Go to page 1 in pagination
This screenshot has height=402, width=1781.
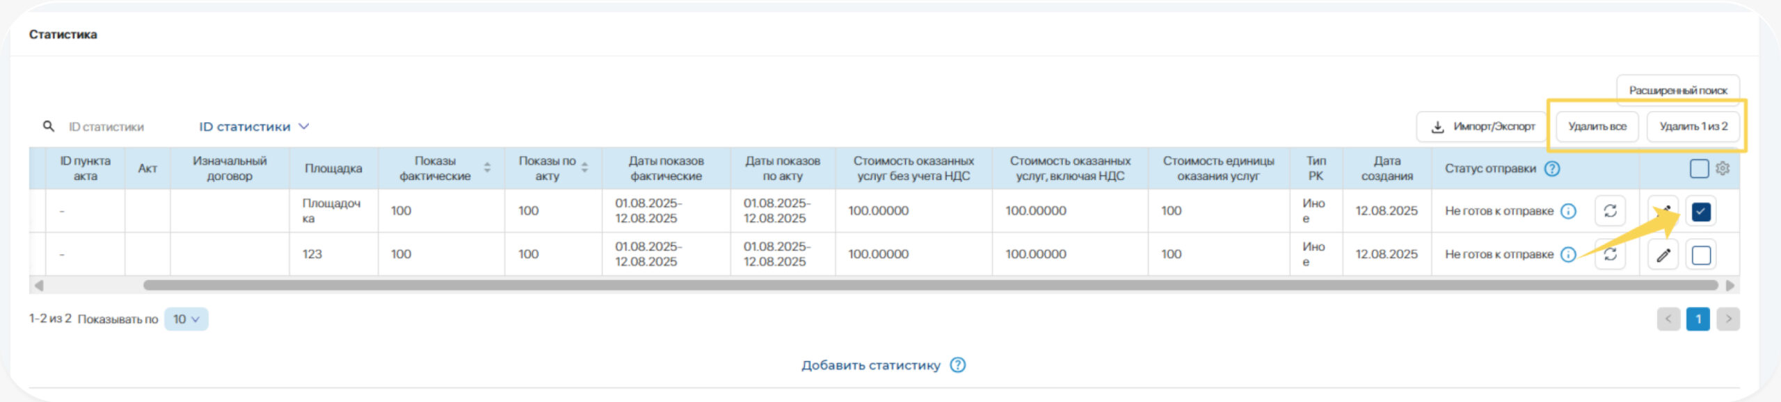point(1698,319)
